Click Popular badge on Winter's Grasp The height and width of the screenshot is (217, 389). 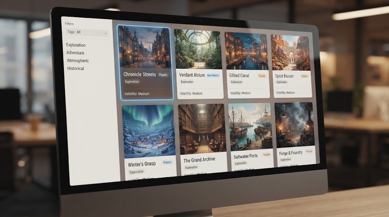[167, 162]
